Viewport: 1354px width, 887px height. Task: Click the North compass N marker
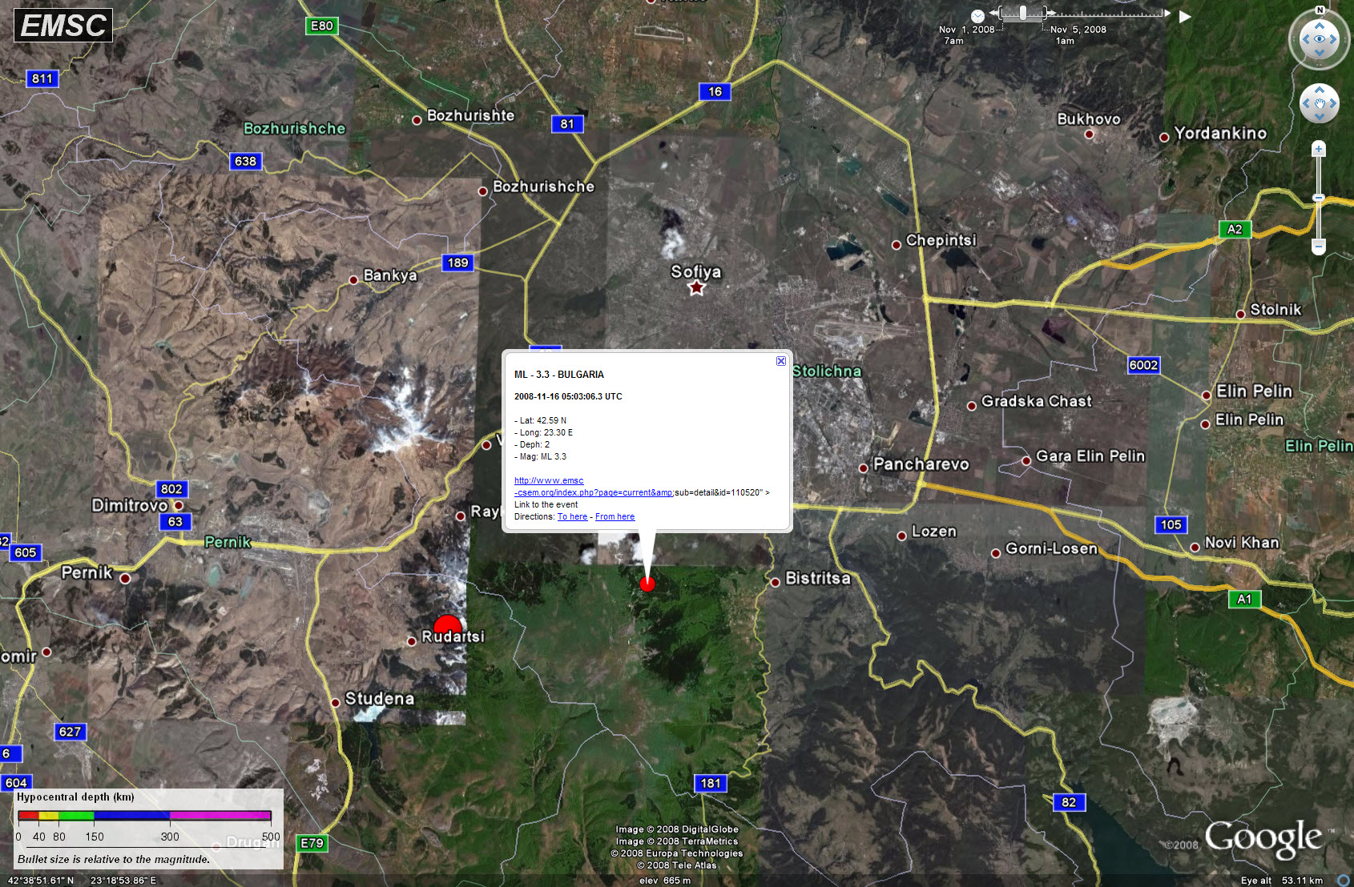pyautogui.click(x=1320, y=10)
